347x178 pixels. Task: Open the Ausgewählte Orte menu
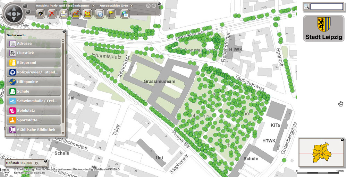114,6
